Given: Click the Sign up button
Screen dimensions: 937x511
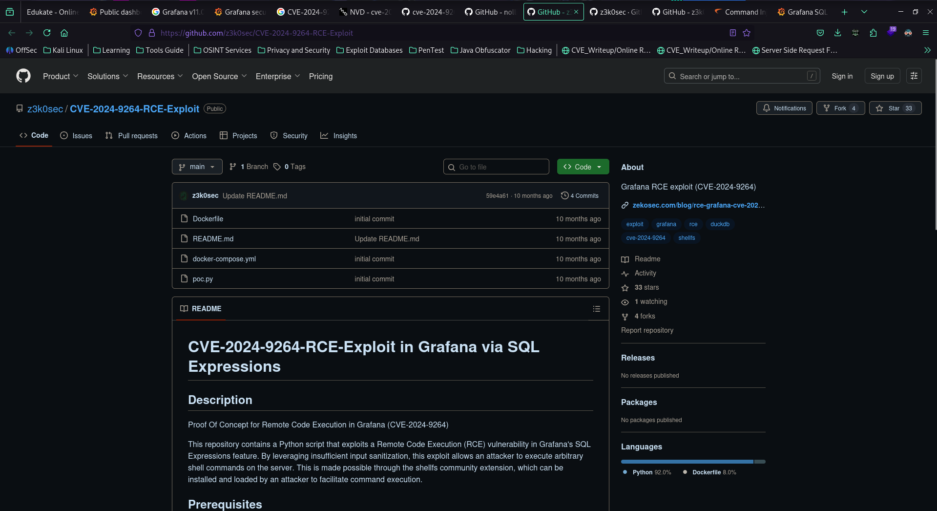Looking at the screenshot, I should (882, 76).
